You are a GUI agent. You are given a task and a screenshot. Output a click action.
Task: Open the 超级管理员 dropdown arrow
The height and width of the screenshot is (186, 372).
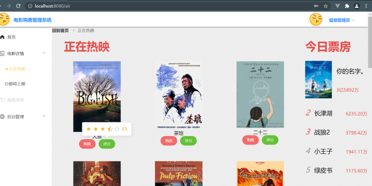(x=353, y=20)
